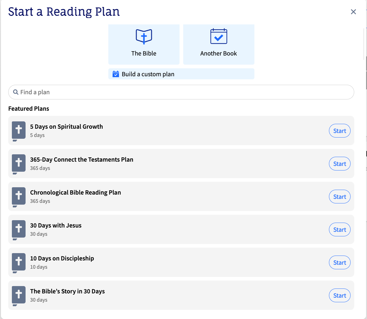Select the Chronological Bible Reading Plan title
Viewport: 367px width, 319px height.
(75, 192)
